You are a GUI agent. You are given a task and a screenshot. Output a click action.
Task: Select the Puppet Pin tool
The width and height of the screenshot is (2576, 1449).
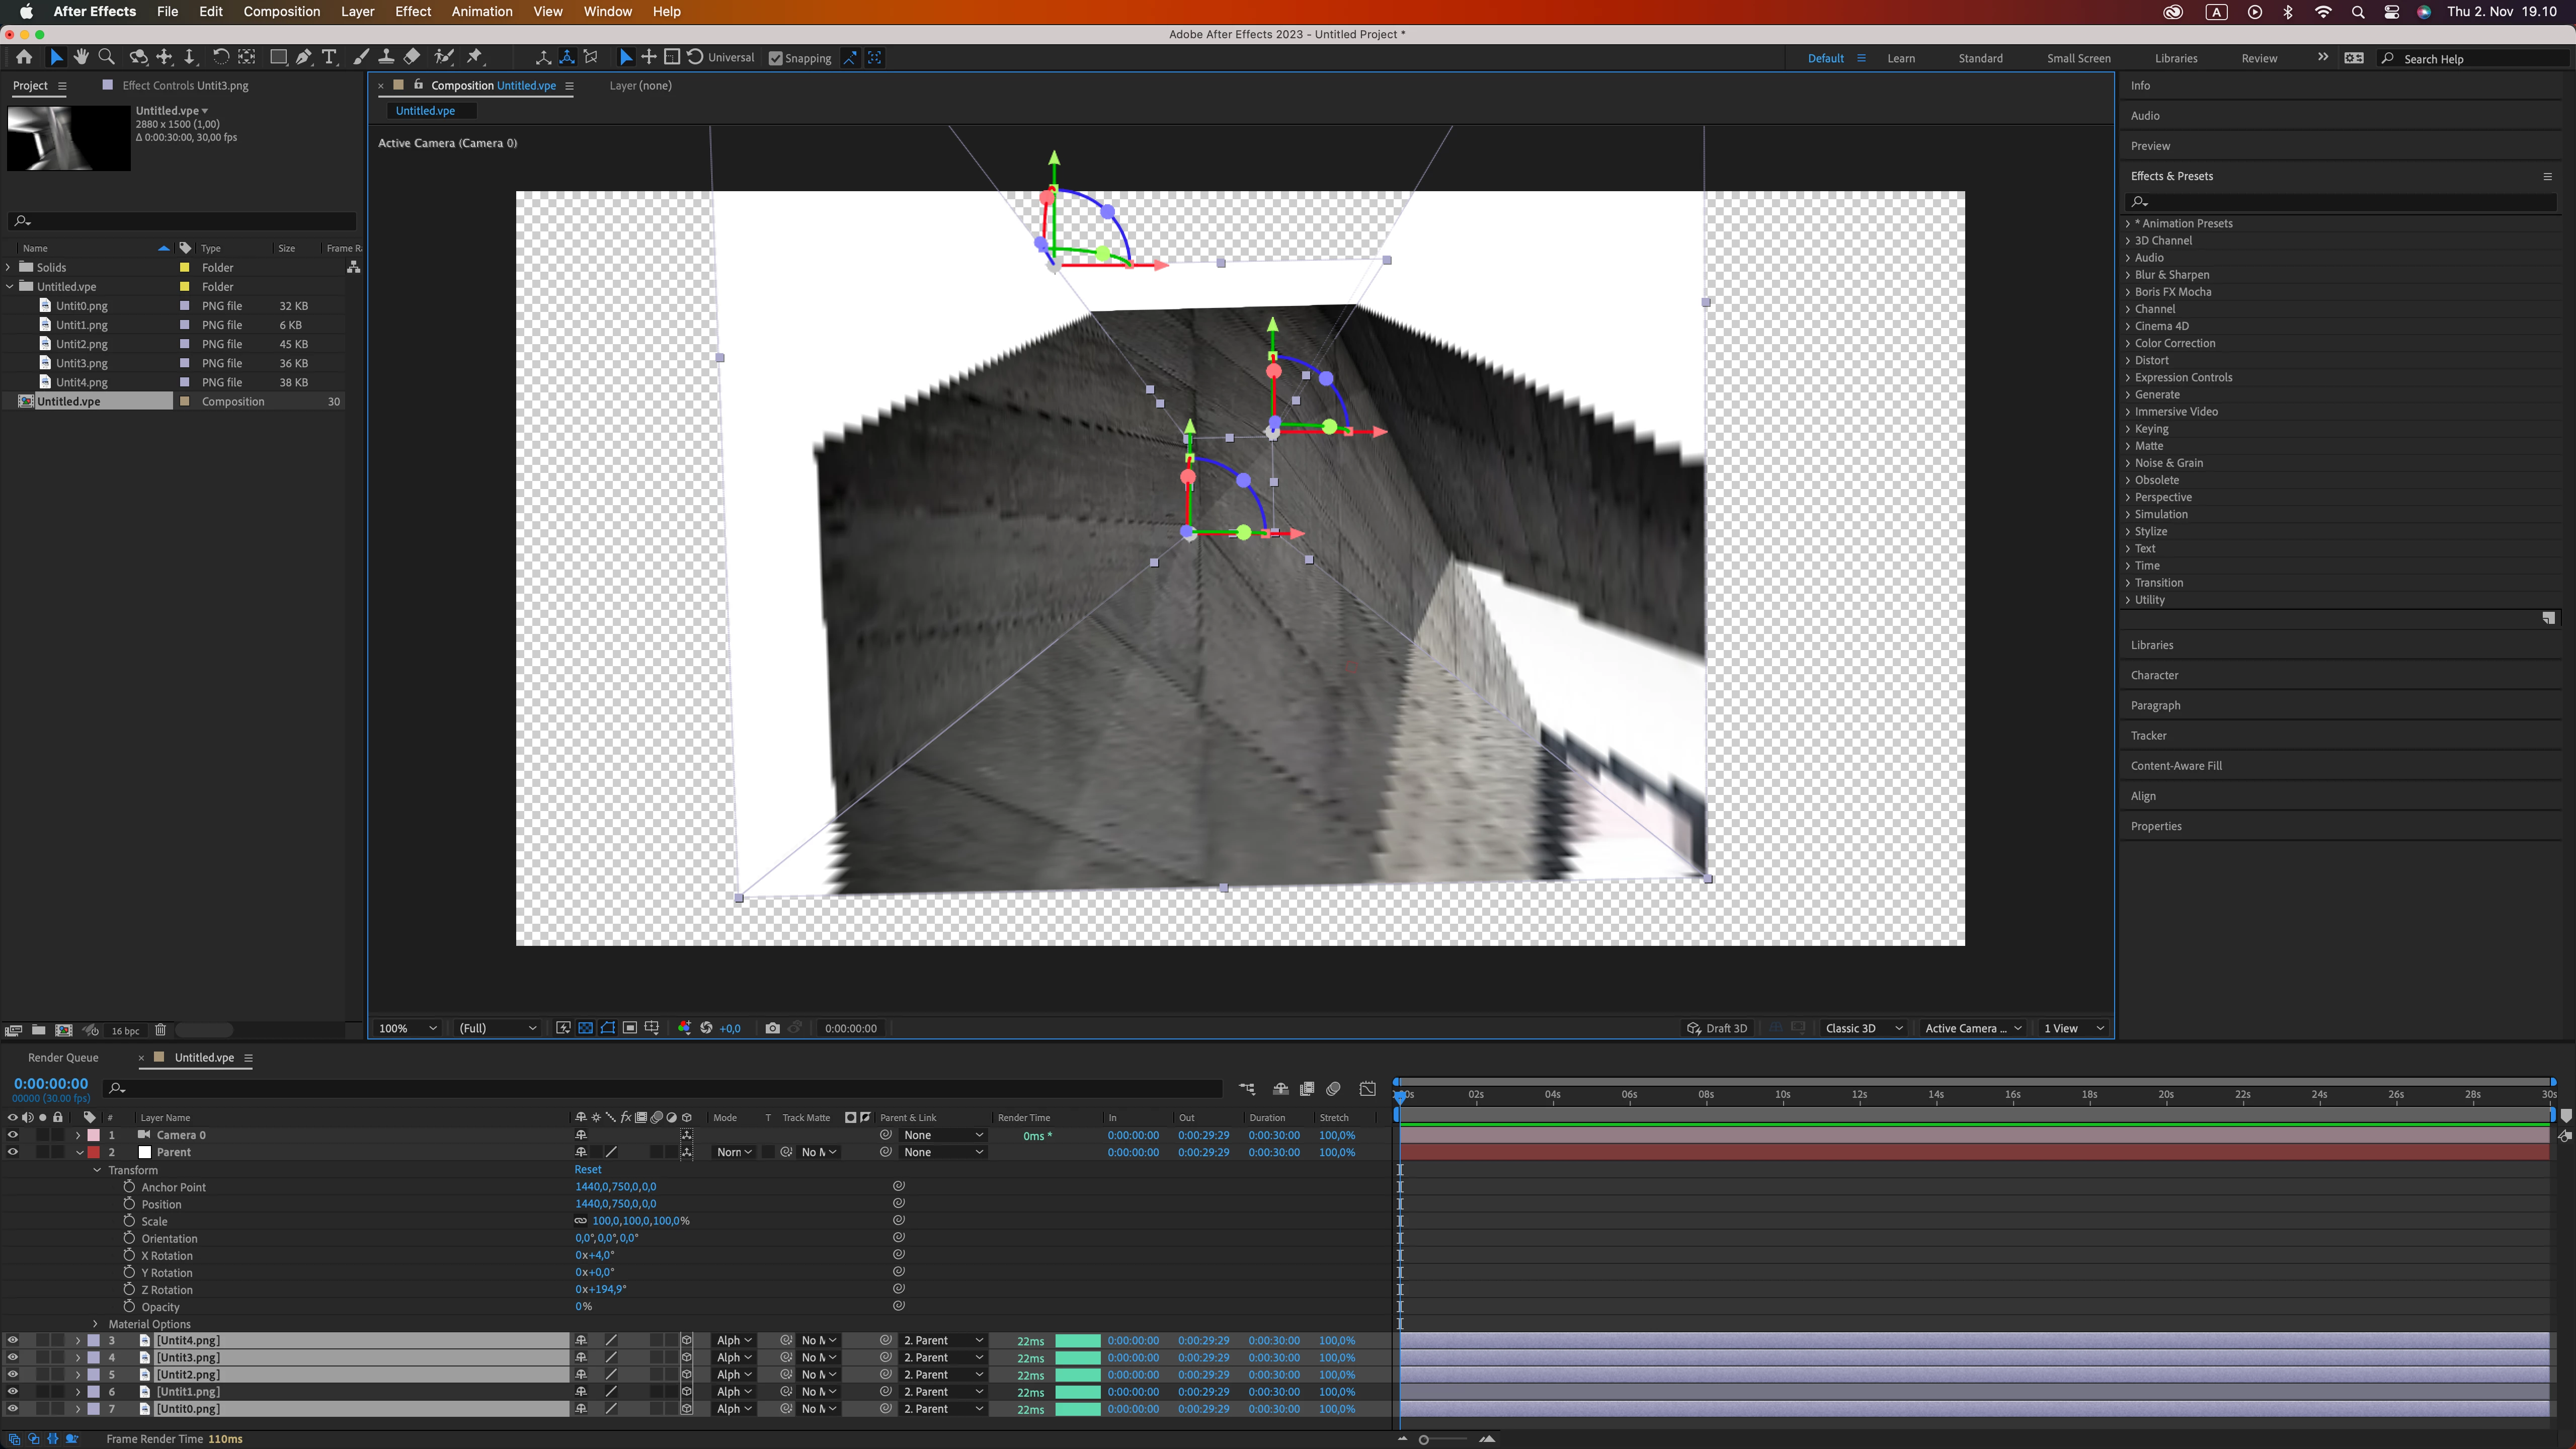475,57
